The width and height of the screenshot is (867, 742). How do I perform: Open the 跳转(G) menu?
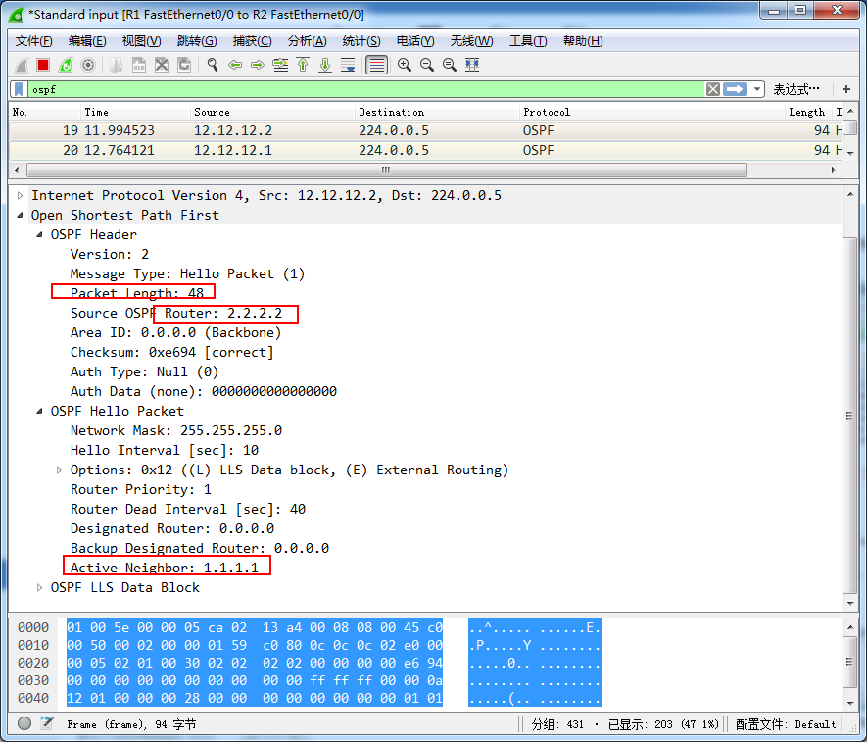(x=197, y=41)
